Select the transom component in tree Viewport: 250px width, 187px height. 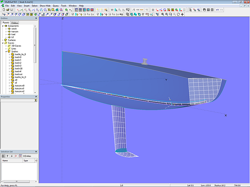15,32
